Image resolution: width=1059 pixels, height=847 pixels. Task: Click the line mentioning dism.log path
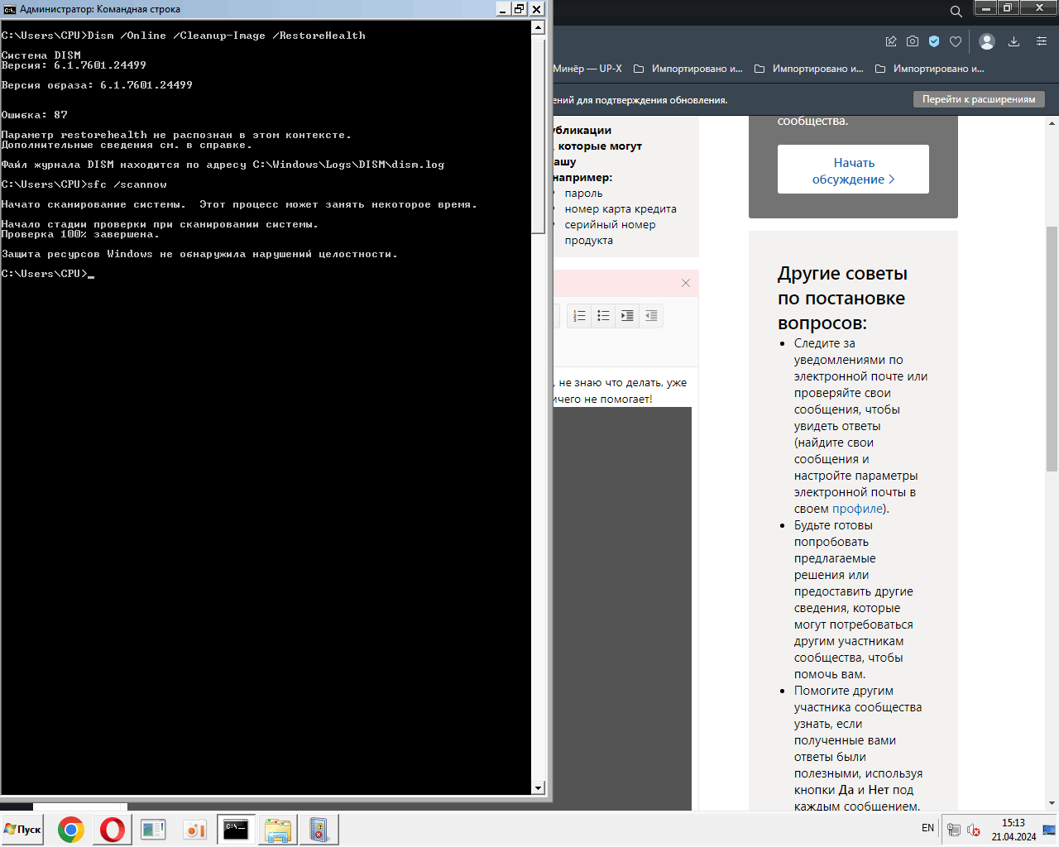point(223,165)
